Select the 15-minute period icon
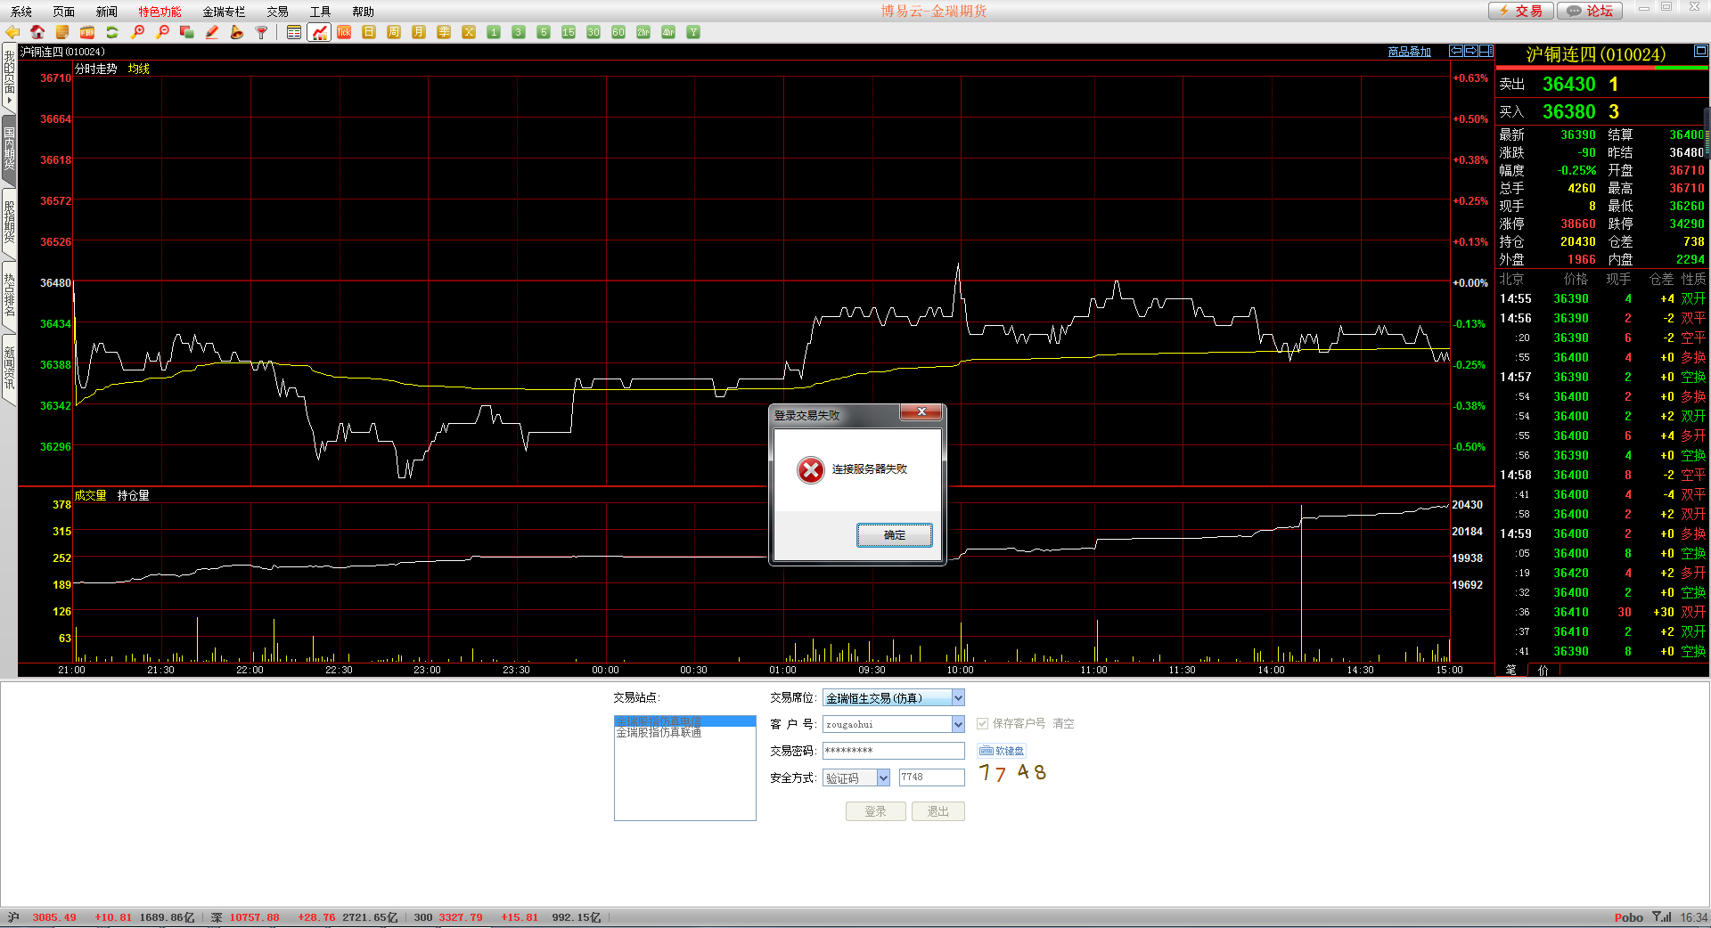 tap(569, 32)
